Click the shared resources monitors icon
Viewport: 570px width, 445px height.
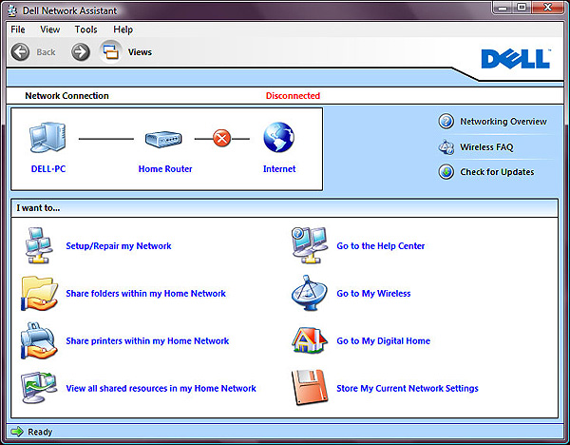click(x=39, y=388)
